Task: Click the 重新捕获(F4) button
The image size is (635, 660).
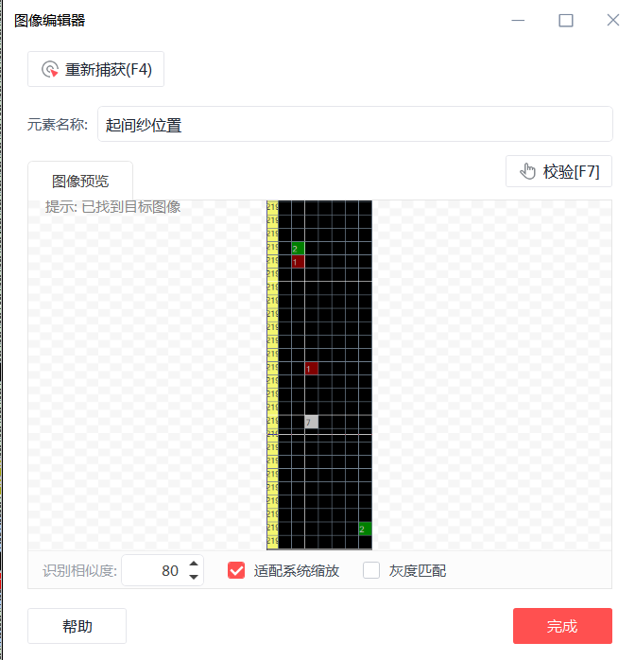Action: tap(95, 69)
